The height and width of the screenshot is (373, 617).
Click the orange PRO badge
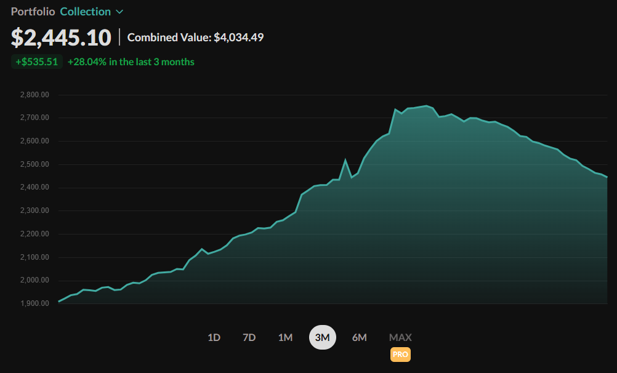pos(400,355)
